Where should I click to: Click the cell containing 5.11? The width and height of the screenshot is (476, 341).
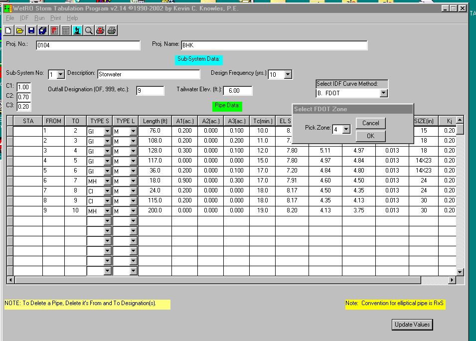pos(325,151)
